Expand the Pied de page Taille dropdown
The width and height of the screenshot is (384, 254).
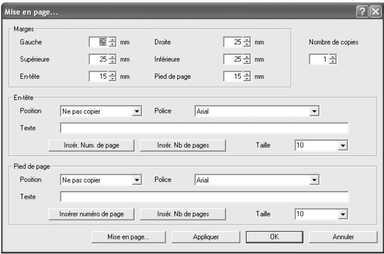pyautogui.click(x=343, y=214)
